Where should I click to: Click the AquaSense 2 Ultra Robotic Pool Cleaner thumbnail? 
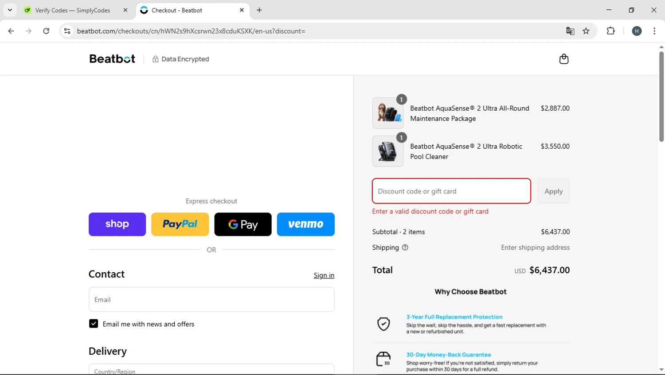click(388, 151)
